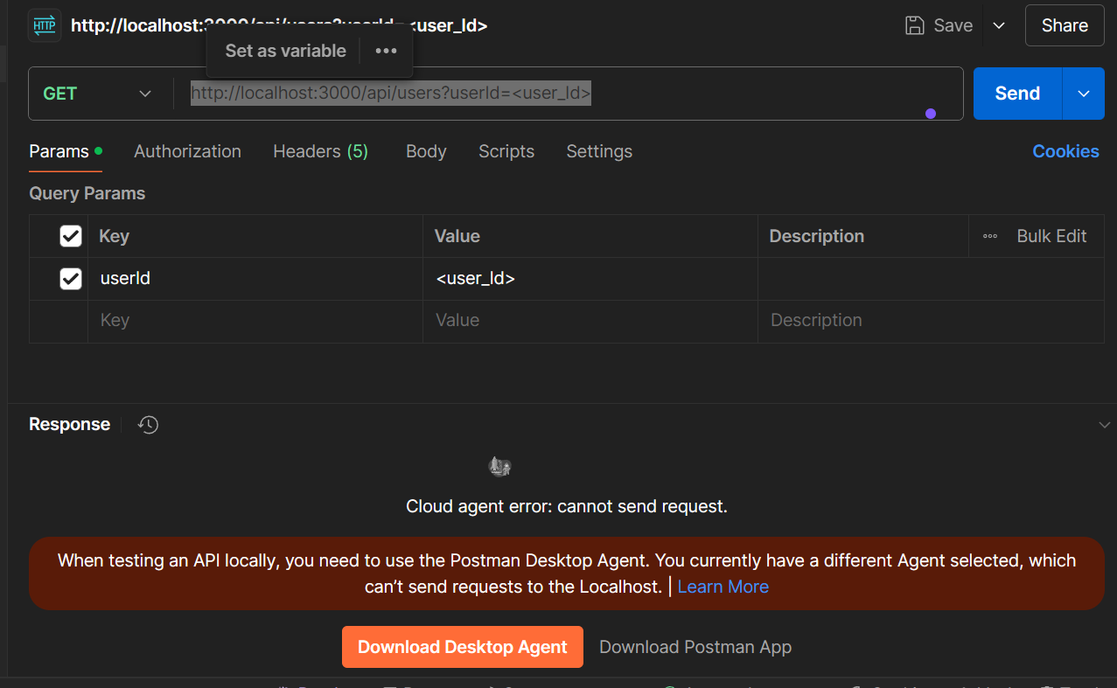Expand the Save options arrow
Image resolution: width=1117 pixels, height=688 pixels.
[x=999, y=25]
